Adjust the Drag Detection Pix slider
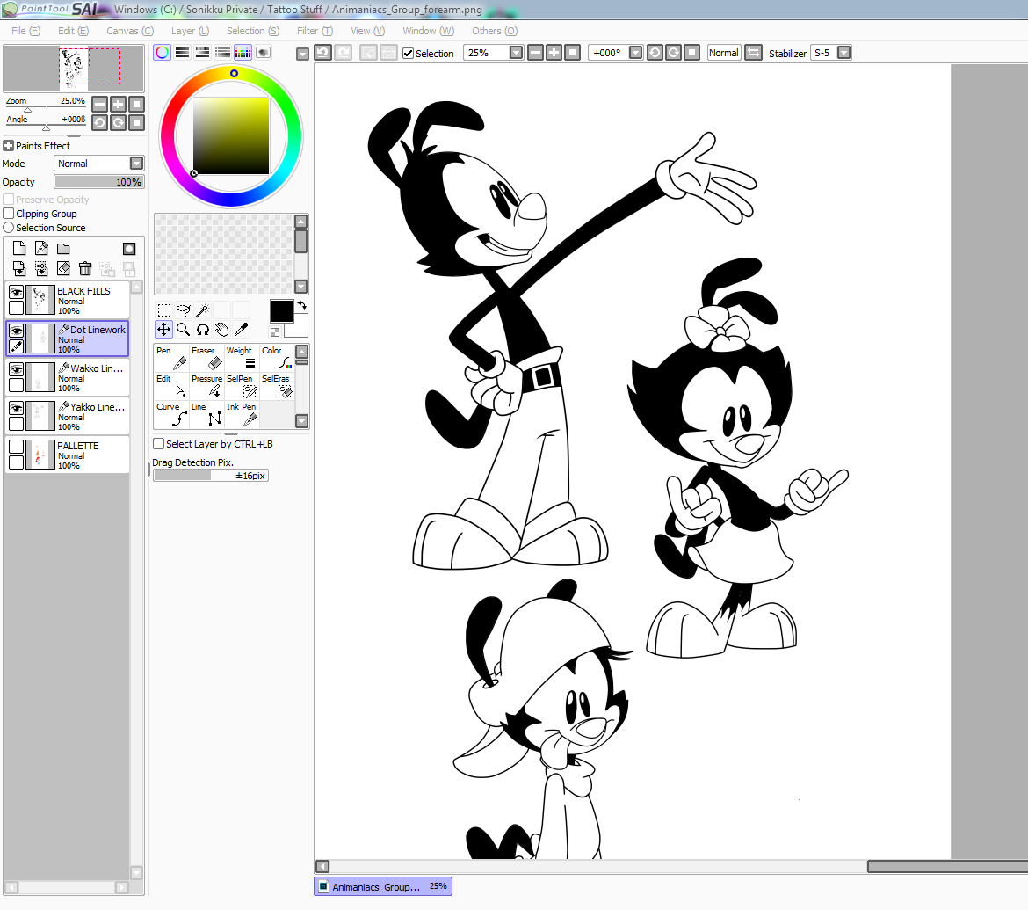The height and width of the screenshot is (910, 1028). 211,476
